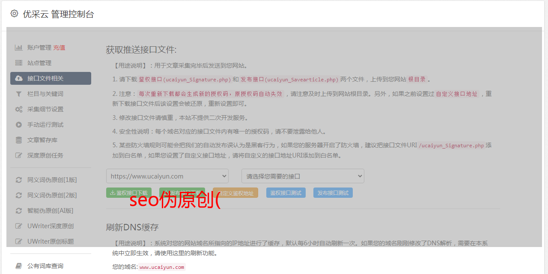The width and height of the screenshot is (548, 274).
Task: Click the 优采云 管理控制台 title
Action: click(59, 14)
